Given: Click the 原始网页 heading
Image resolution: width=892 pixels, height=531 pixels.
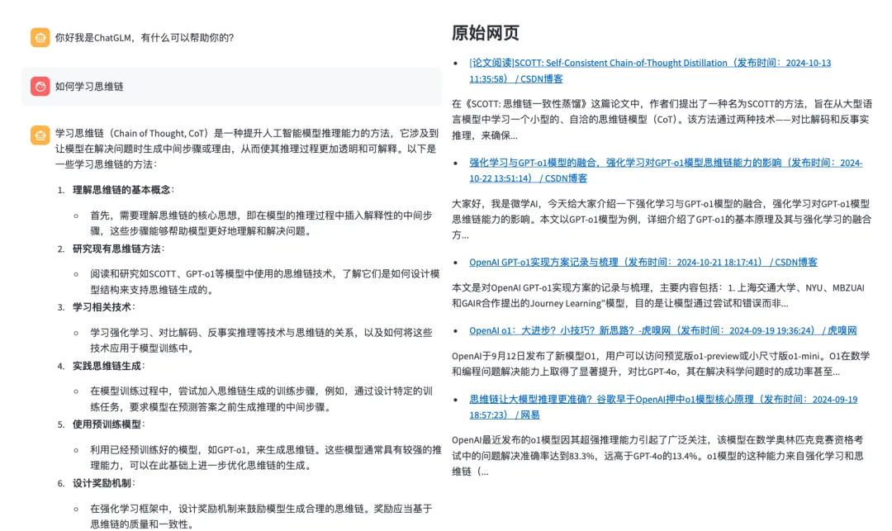Looking at the screenshot, I should coord(486,32).
